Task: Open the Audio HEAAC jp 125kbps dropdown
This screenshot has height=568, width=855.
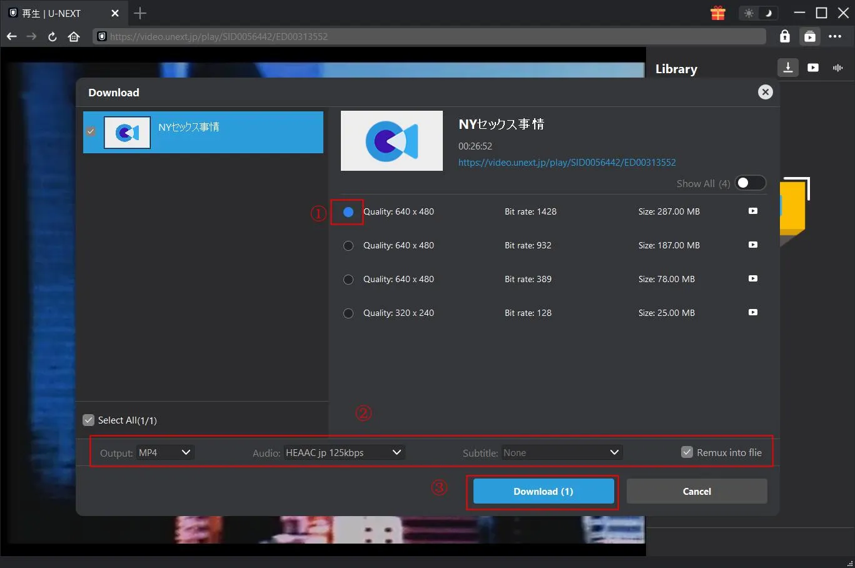Action: [x=343, y=452]
